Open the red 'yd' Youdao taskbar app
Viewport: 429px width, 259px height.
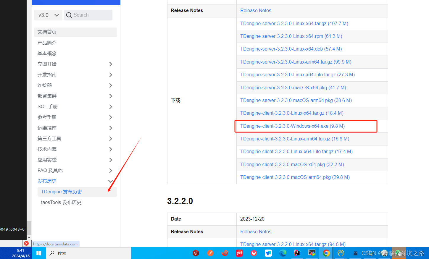click(x=239, y=253)
